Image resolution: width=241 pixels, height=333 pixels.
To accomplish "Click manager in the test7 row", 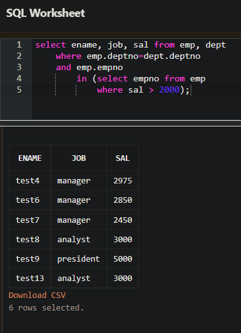I will click(x=79, y=220).
